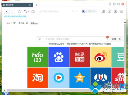
Task: Go back using the back arrow
Action: tap(7, 11)
